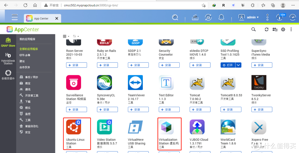The image size is (299, 153).
Task: Install SuperSync iTunes Media app
Action: coord(262,65)
